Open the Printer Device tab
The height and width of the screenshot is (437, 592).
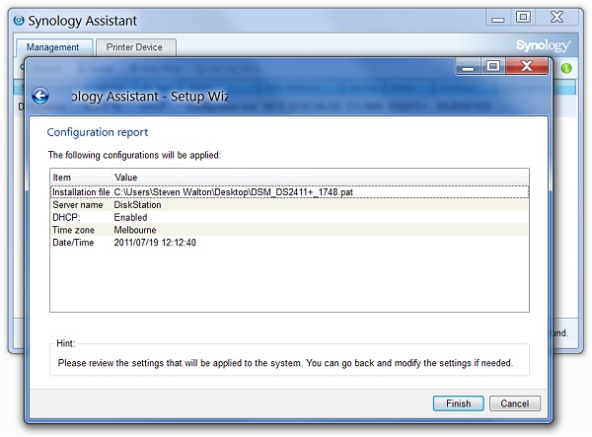pyautogui.click(x=134, y=47)
